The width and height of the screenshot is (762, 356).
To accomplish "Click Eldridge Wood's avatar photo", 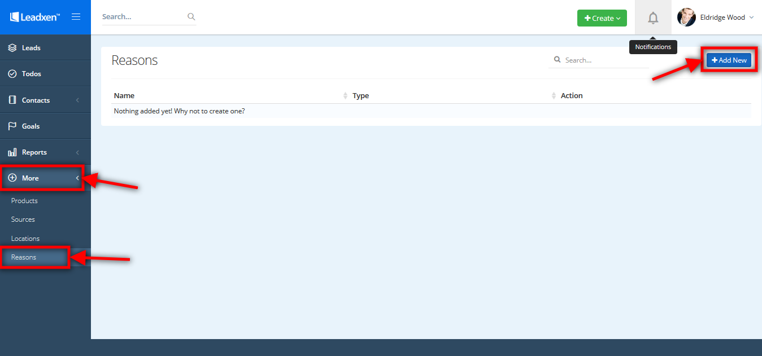I will (686, 17).
